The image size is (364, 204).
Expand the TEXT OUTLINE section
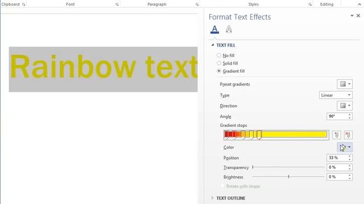[x=212, y=198]
